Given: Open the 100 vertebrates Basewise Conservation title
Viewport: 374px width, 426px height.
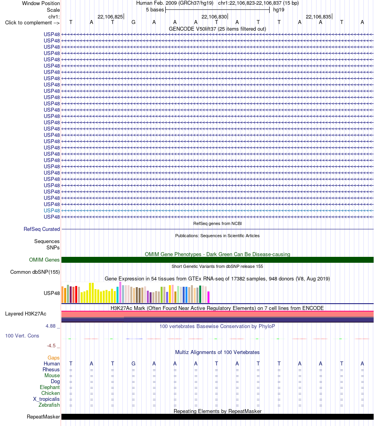Looking at the screenshot, I should [217, 326].
